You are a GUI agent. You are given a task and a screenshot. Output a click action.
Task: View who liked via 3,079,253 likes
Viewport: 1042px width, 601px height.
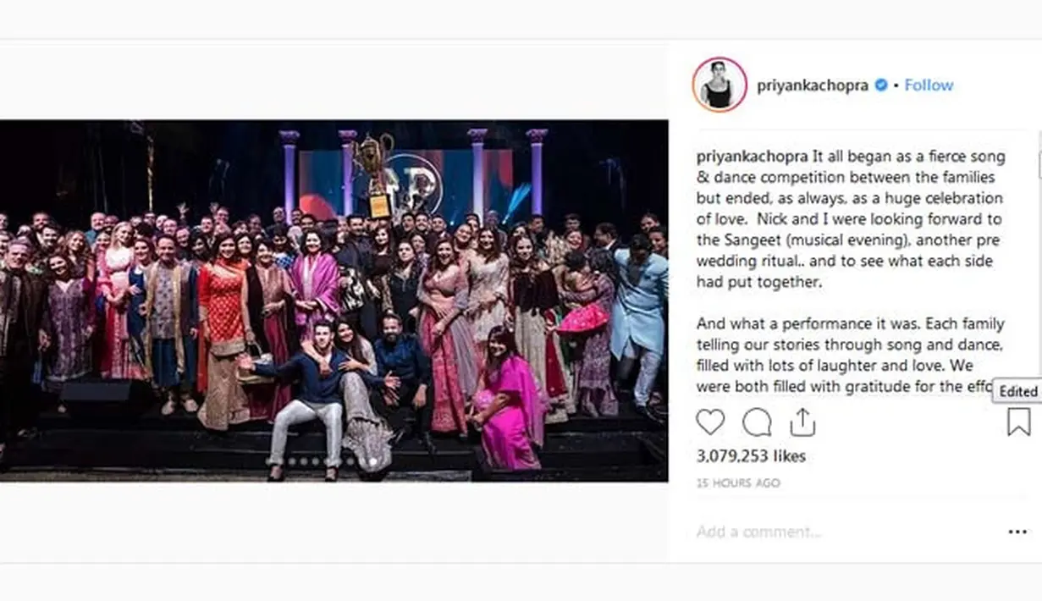[751, 456]
